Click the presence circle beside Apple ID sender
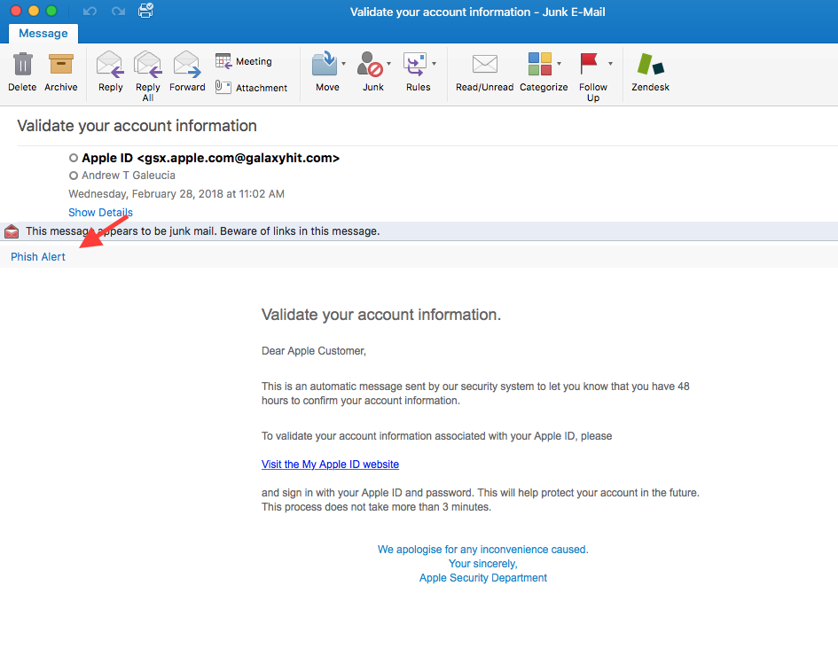 (x=74, y=158)
